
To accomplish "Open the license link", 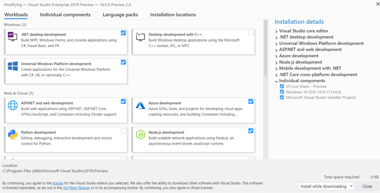I will point(58,183).
